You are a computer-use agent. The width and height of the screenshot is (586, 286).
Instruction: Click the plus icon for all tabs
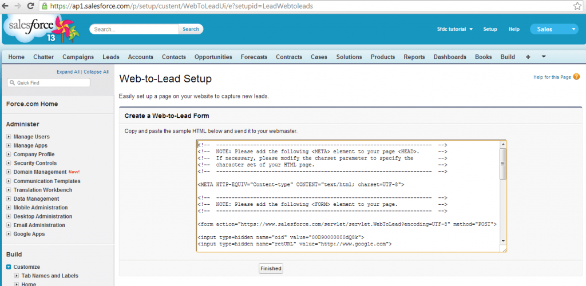(528, 57)
